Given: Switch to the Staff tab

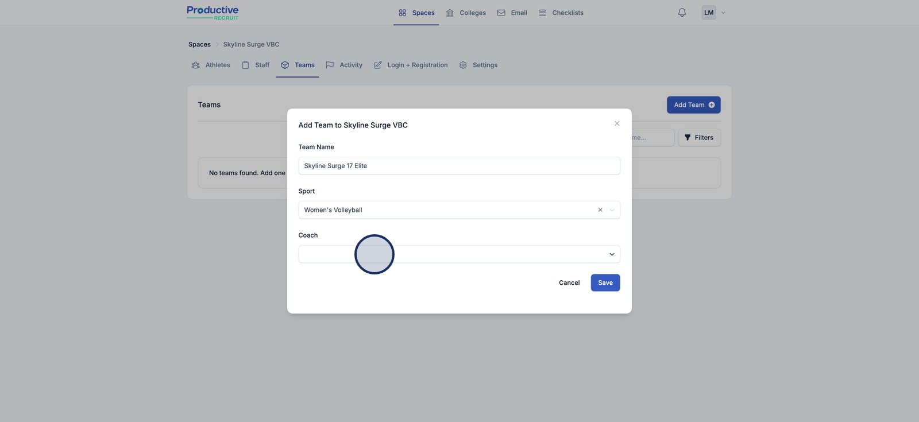Looking at the screenshot, I should 256,65.
